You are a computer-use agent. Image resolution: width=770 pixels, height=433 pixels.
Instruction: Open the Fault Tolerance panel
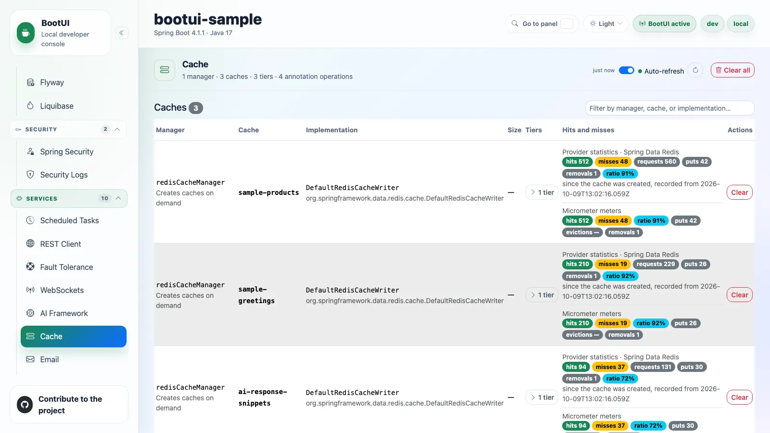coord(74,267)
